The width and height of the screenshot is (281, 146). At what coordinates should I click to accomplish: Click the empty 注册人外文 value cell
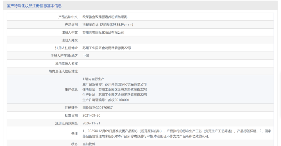click(x=176, y=40)
